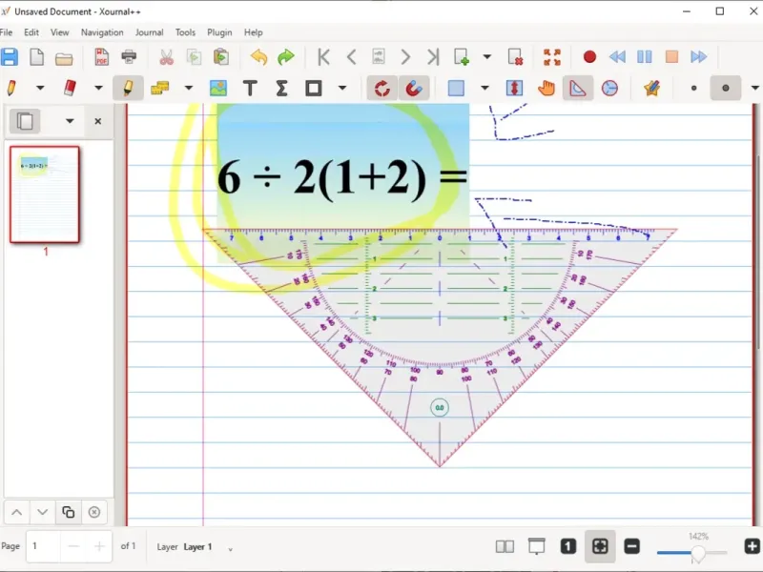The width and height of the screenshot is (763, 572).
Task: Select the medium line thickness dot
Action: click(726, 88)
